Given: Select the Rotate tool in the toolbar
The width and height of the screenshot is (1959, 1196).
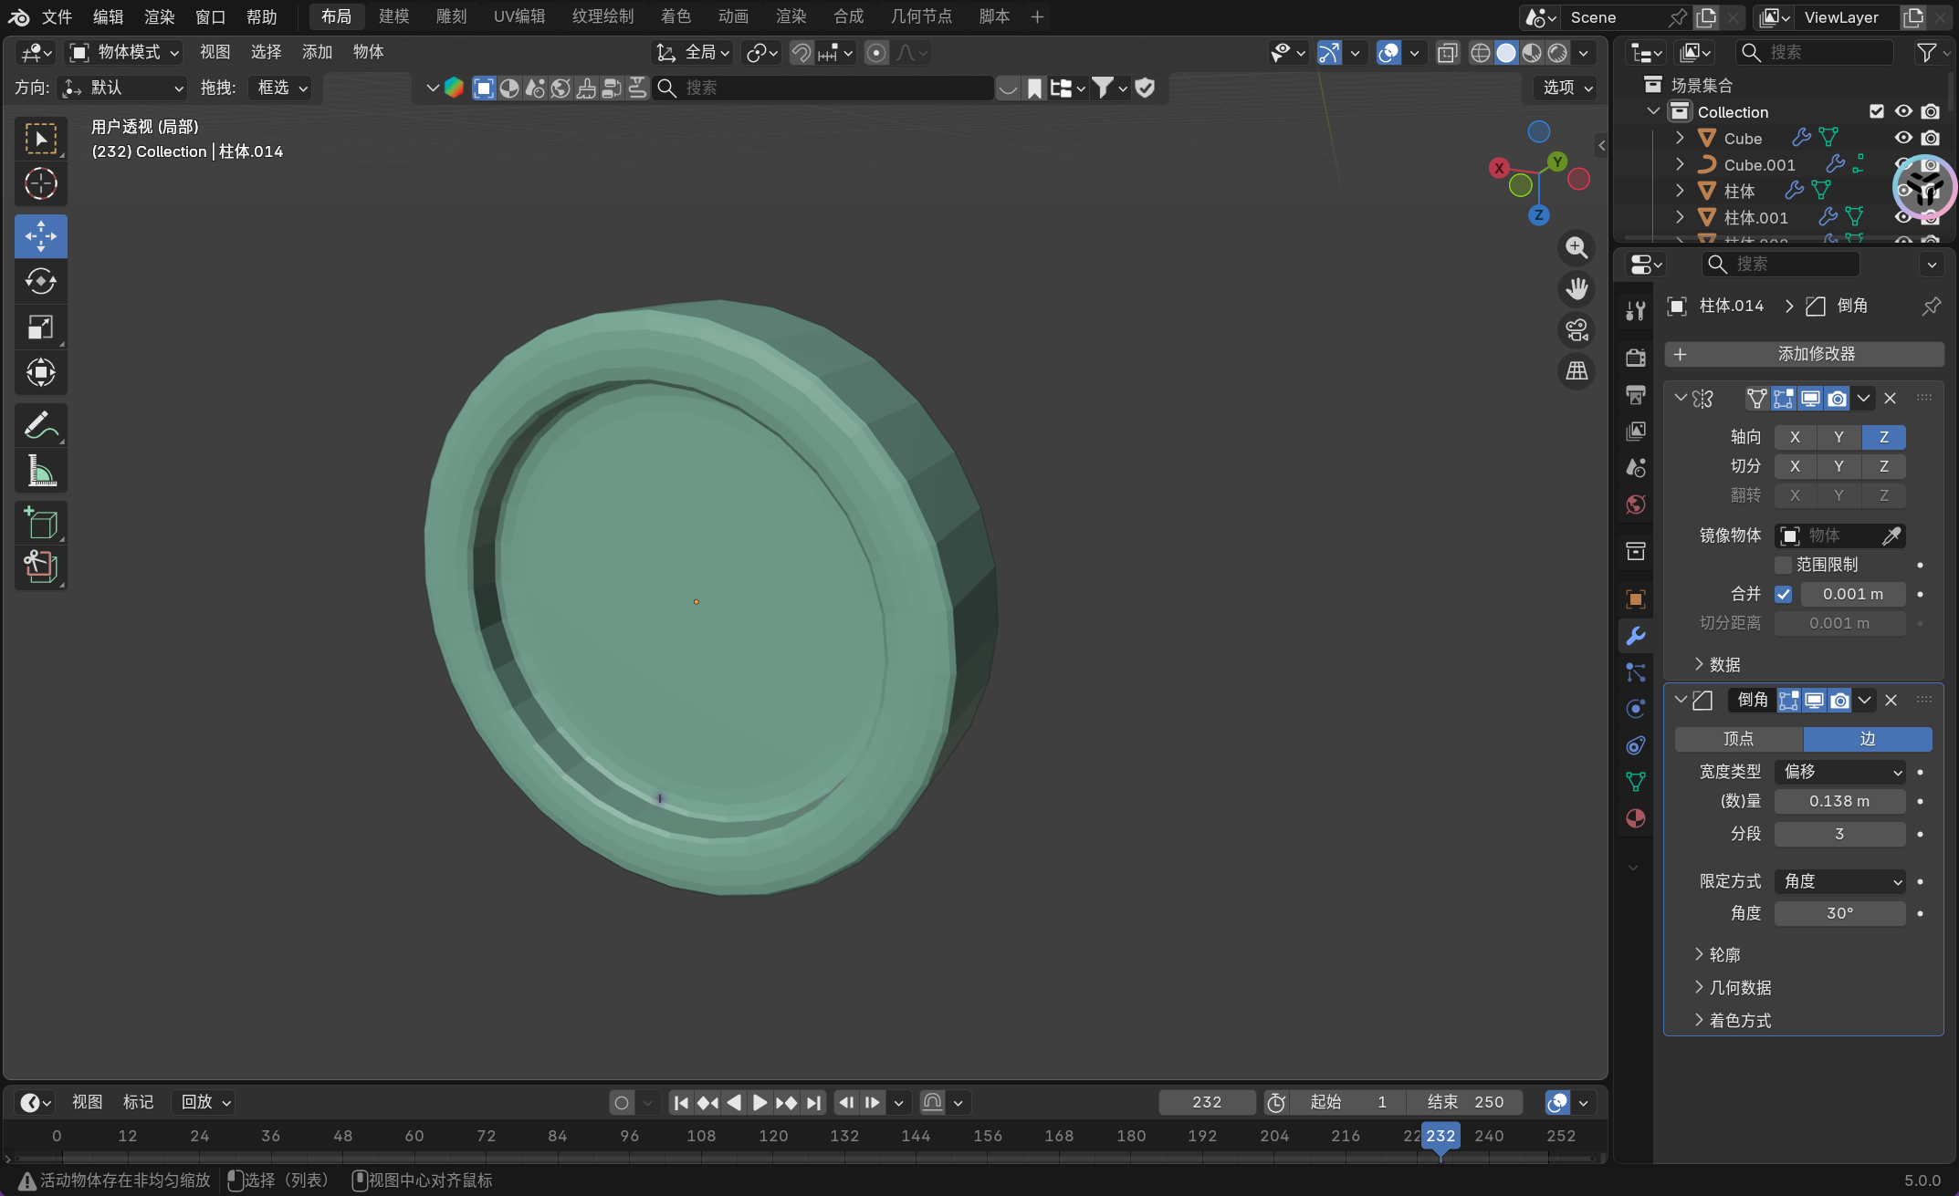Looking at the screenshot, I should pyautogui.click(x=40, y=281).
